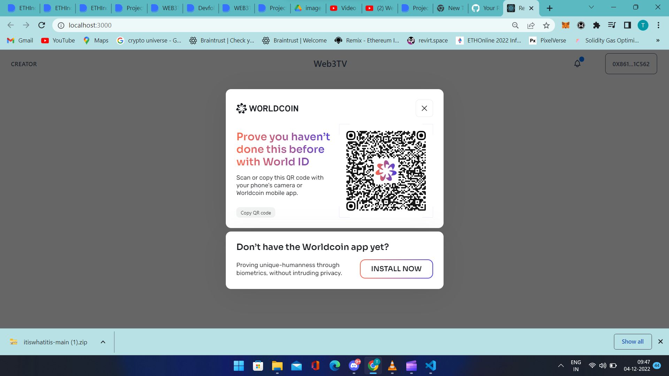Open the CREATOR link
The width and height of the screenshot is (669, 376).
[x=24, y=64]
